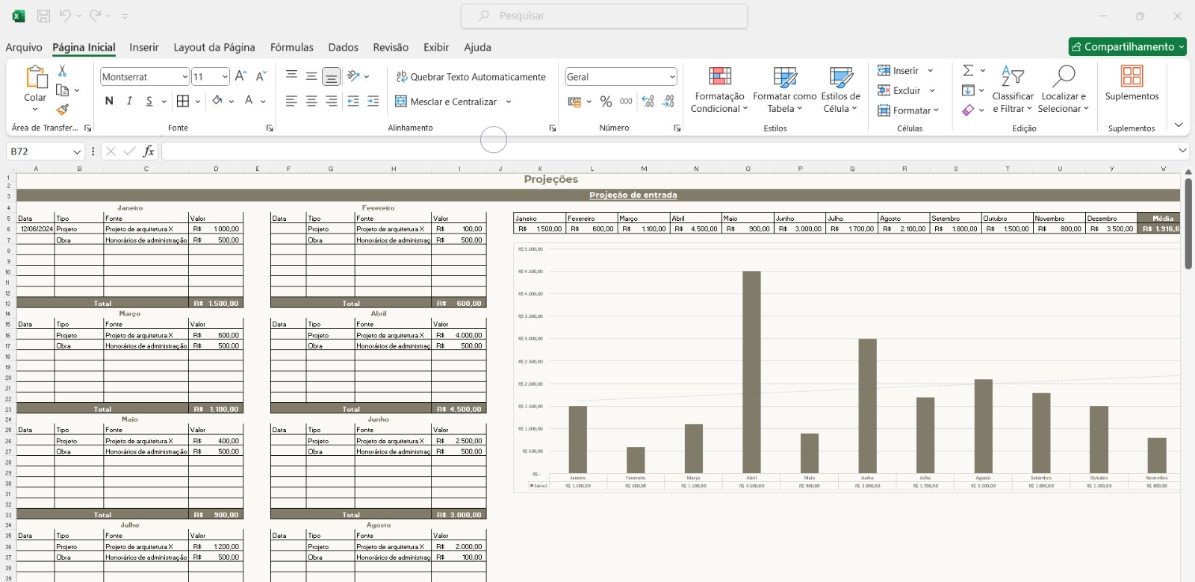This screenshot has height=582, width=1195.
Task: Expand the Mesclar e Centralizar dropdown arrow
Action: click(x=509, y=101)
